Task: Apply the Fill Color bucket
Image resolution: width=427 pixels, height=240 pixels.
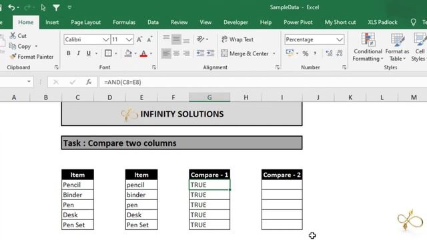Action: (128, 53)
